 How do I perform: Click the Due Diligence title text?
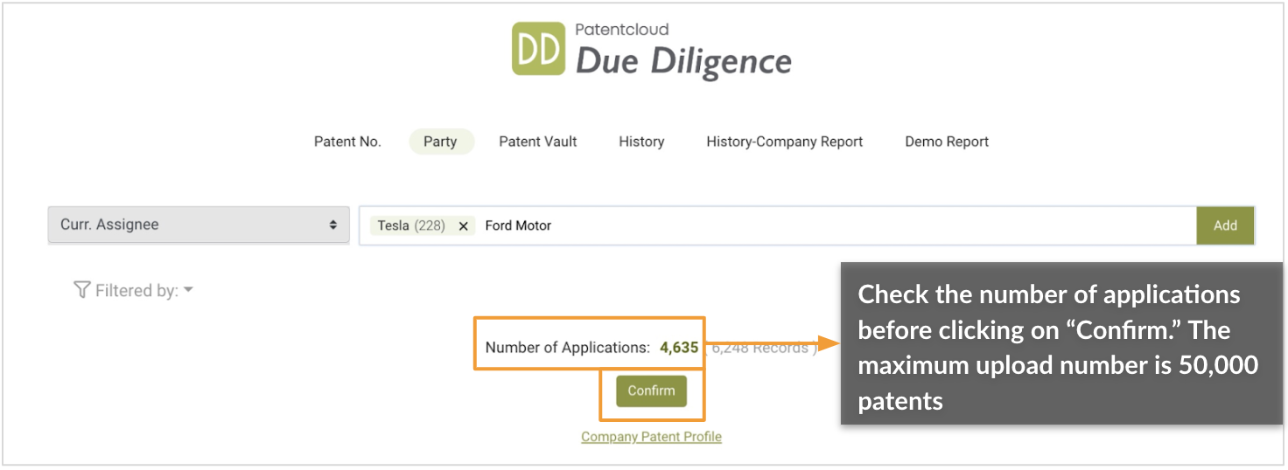[x=683, y=62]
